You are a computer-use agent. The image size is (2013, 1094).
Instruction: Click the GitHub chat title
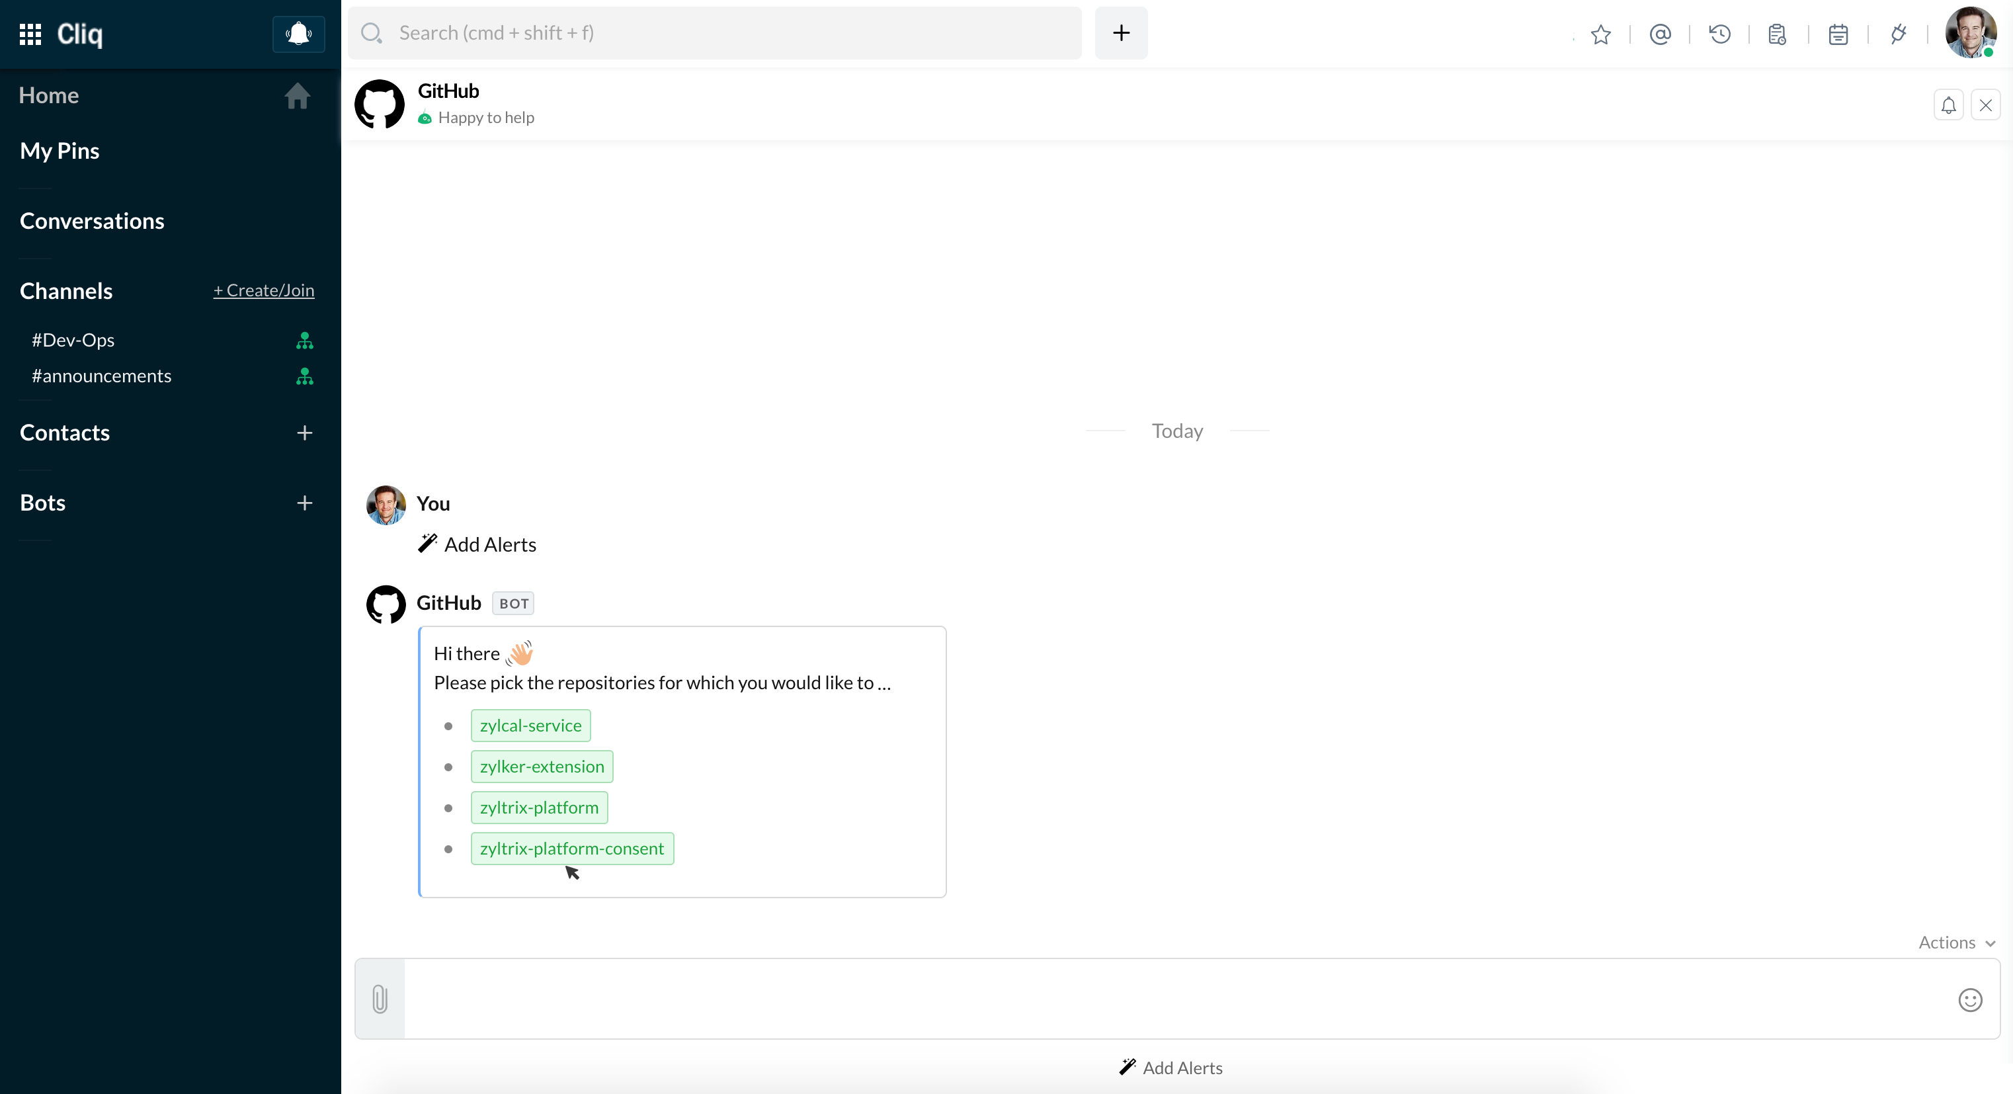[x=448, y=91]
